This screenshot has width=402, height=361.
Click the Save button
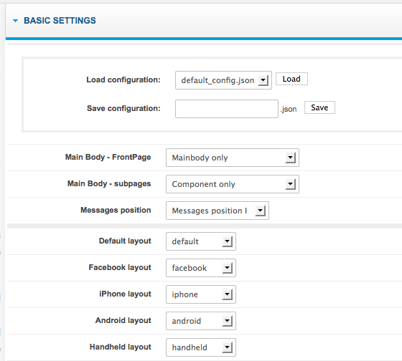coord(319,107)
